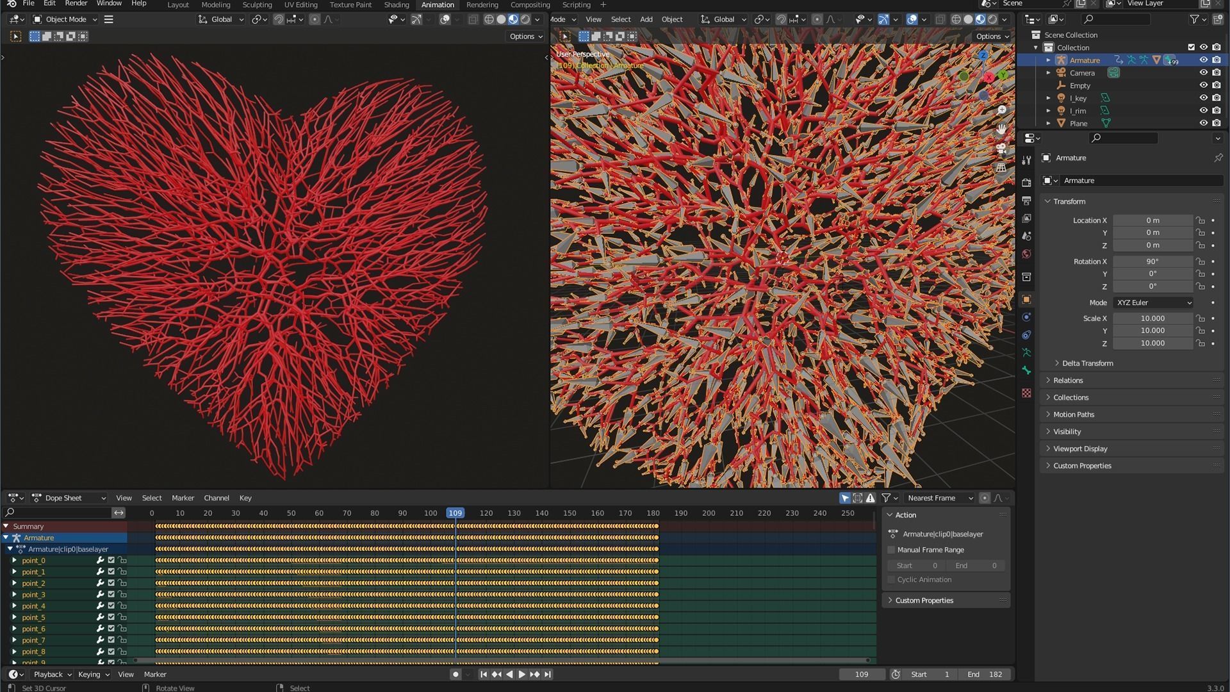
Task: Jump to the next keyframe
Action: 534,674
